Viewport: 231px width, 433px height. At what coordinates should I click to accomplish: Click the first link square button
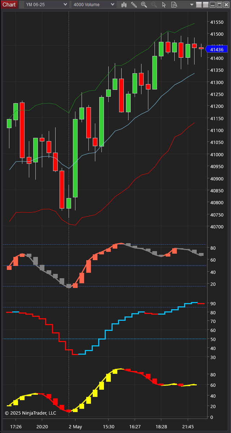pos(200,5)
